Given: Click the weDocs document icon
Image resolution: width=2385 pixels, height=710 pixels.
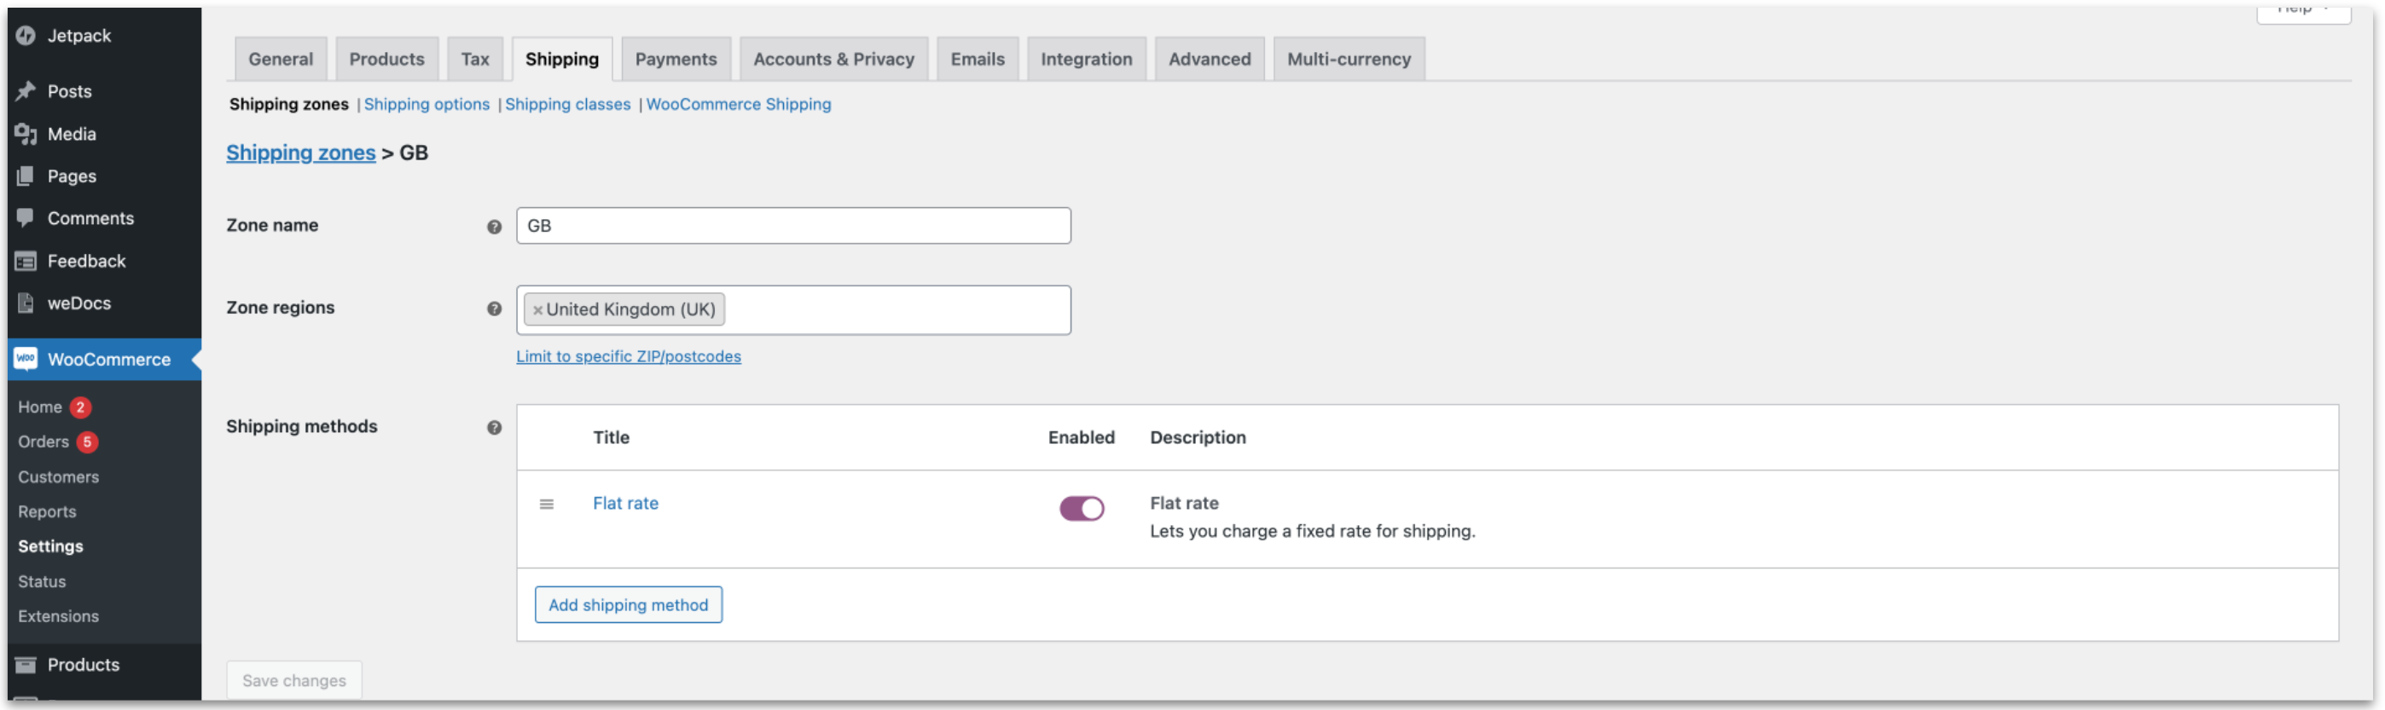Looking at the screenshot, I should tap(26, 303).
